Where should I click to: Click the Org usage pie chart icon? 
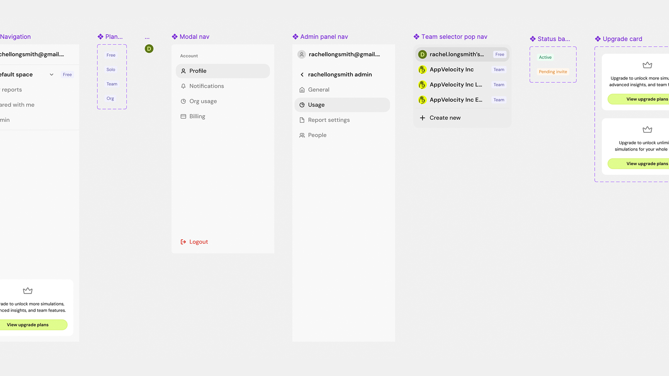(183, 101)
